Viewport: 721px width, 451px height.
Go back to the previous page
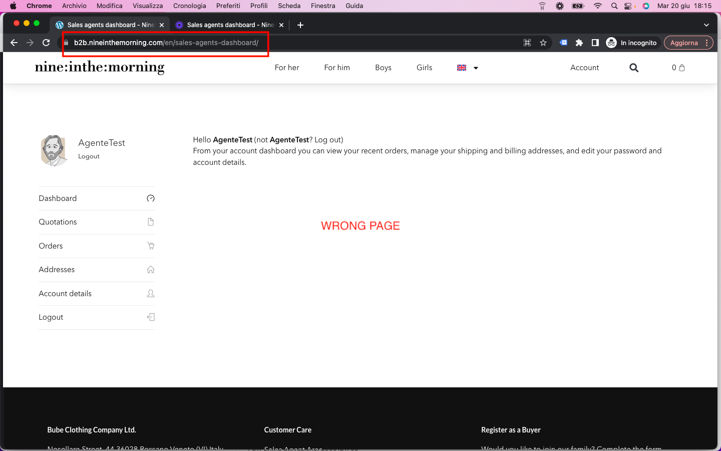(x=14, y=43)
